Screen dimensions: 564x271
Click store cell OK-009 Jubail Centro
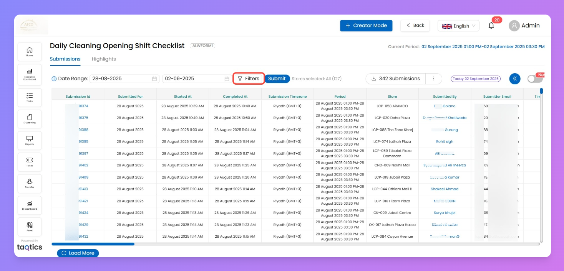(x=392, y=213)
